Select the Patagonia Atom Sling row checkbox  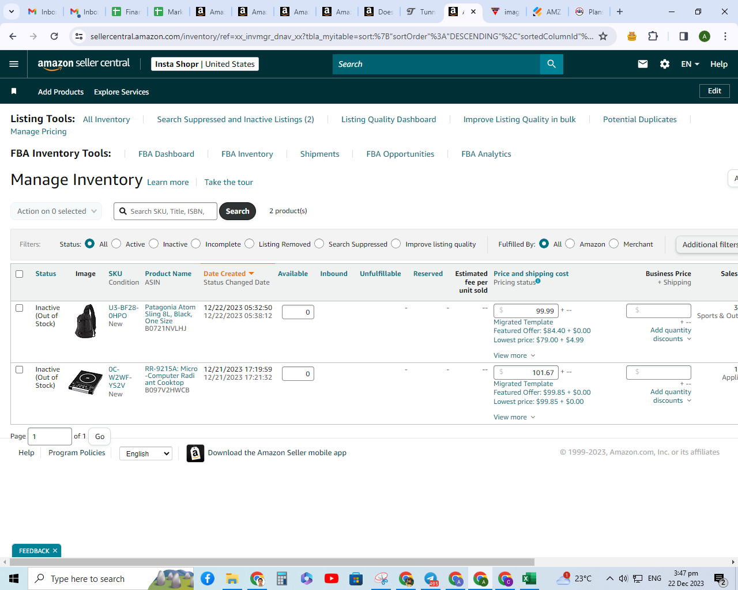(20, 308)
